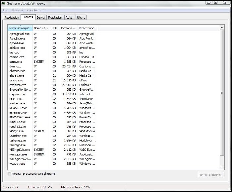Maximize the Gestione attività Windows window

tap(216, 2)
